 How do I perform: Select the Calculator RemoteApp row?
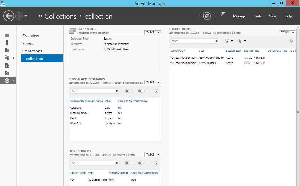(x=115, y=108)
